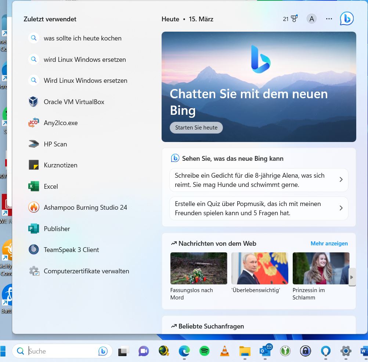Open the padlock app on the taskbar

coord(305,351)
